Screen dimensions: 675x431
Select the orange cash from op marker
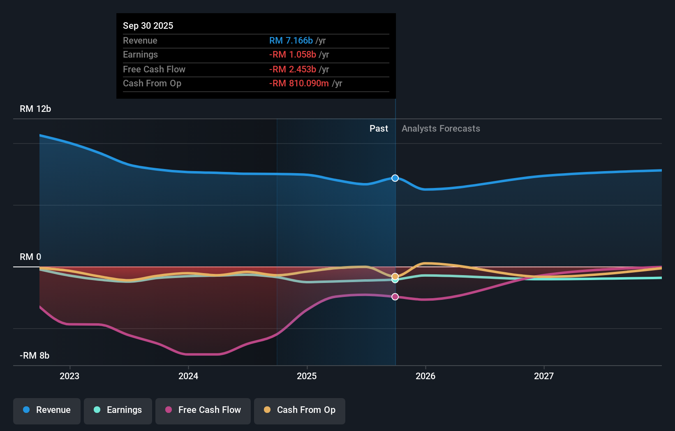(395, 276)
